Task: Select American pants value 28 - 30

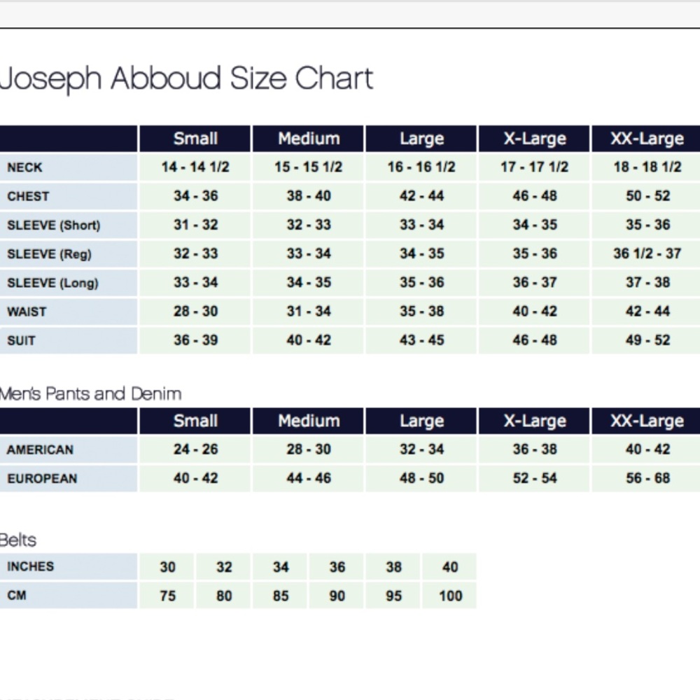Action: click(309, 449)
